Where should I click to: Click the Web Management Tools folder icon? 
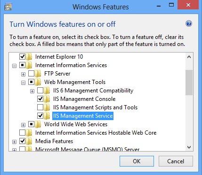[38, 82]
